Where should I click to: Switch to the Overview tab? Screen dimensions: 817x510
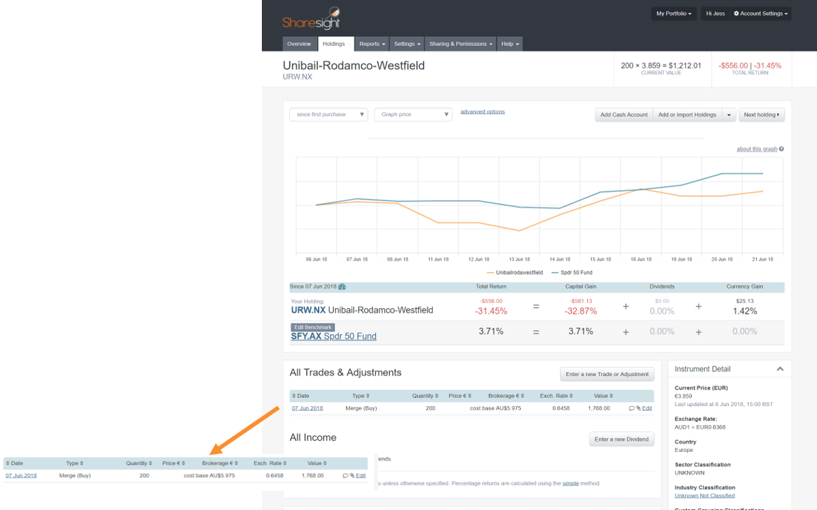pos(299,44)
